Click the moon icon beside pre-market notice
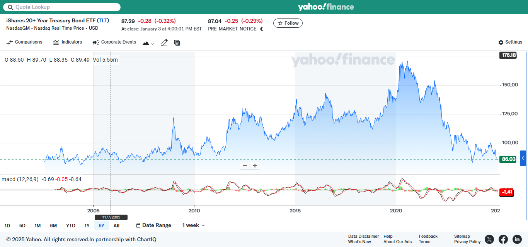Screen dimensions: 528x247 click(262, 29)
